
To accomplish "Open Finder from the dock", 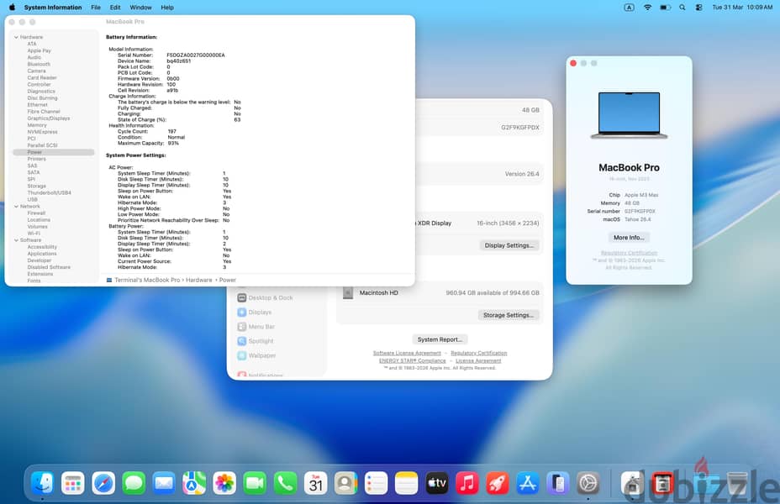I will 43,483.
